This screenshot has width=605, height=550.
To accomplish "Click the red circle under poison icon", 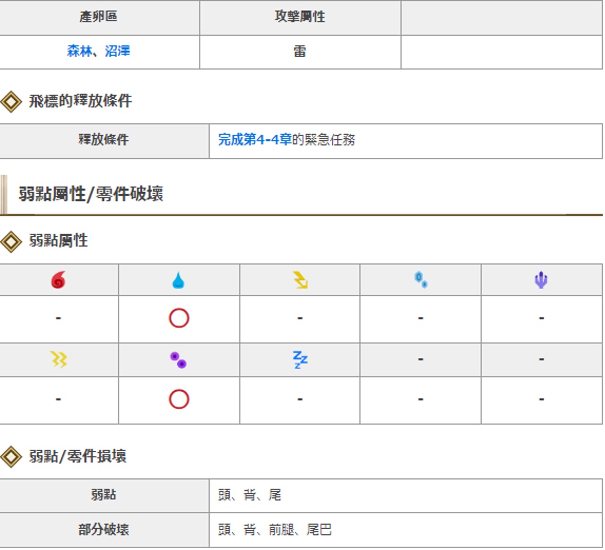I will click(179, 399).
